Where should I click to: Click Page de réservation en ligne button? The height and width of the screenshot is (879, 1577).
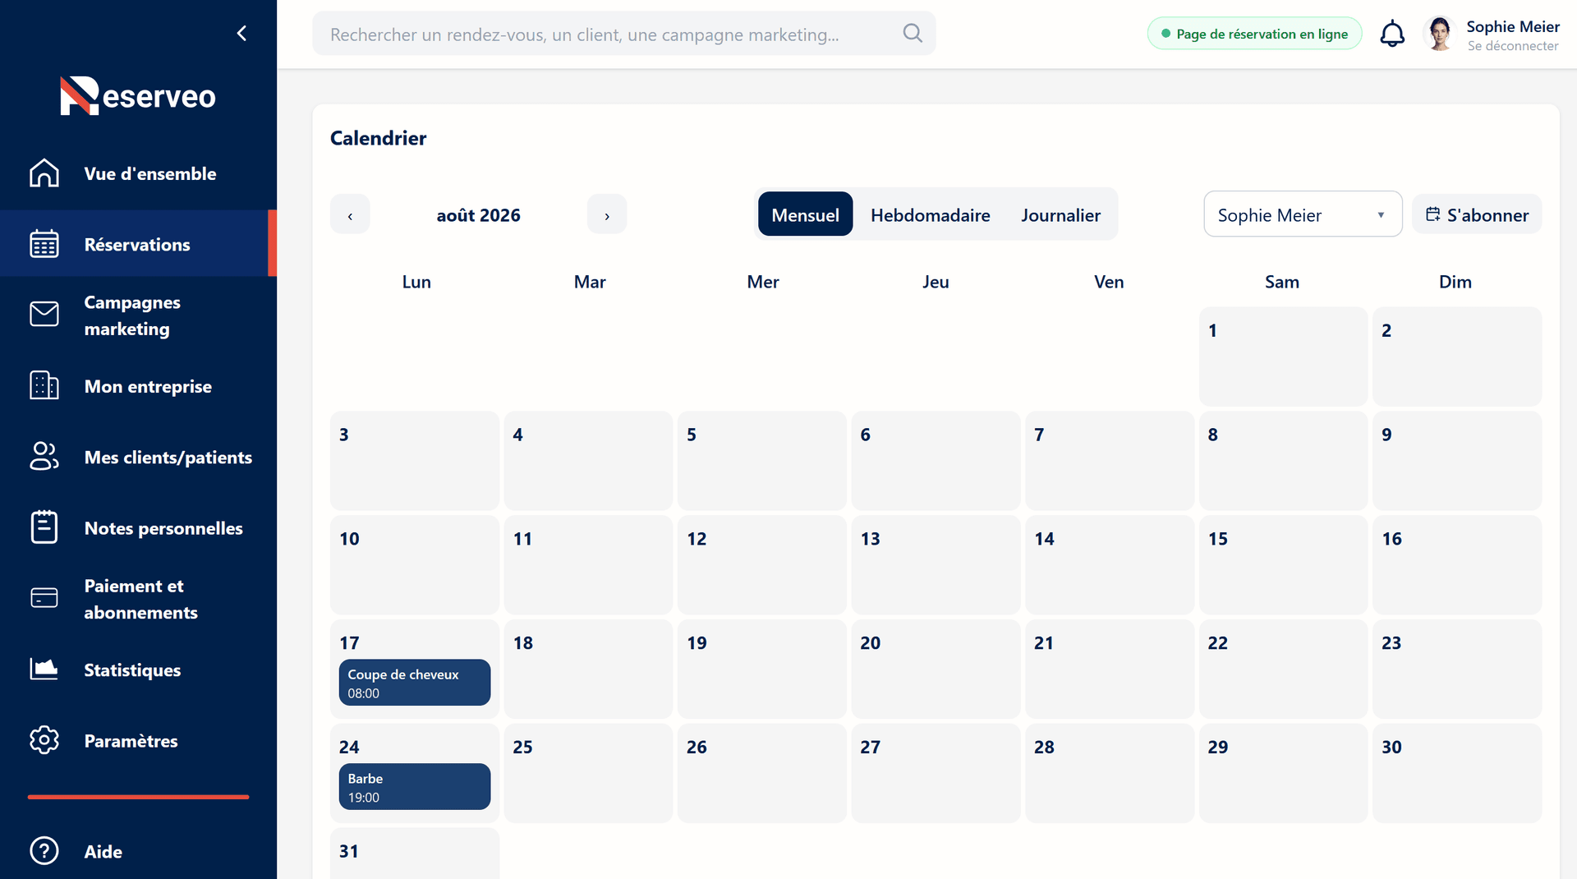[x=1254, y=34]
